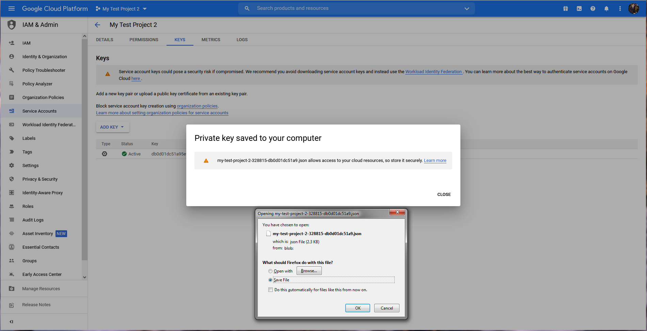The width and height of the screenshot is (647, 331).
Task: Open the notifications bell
Action: point(606,9)
